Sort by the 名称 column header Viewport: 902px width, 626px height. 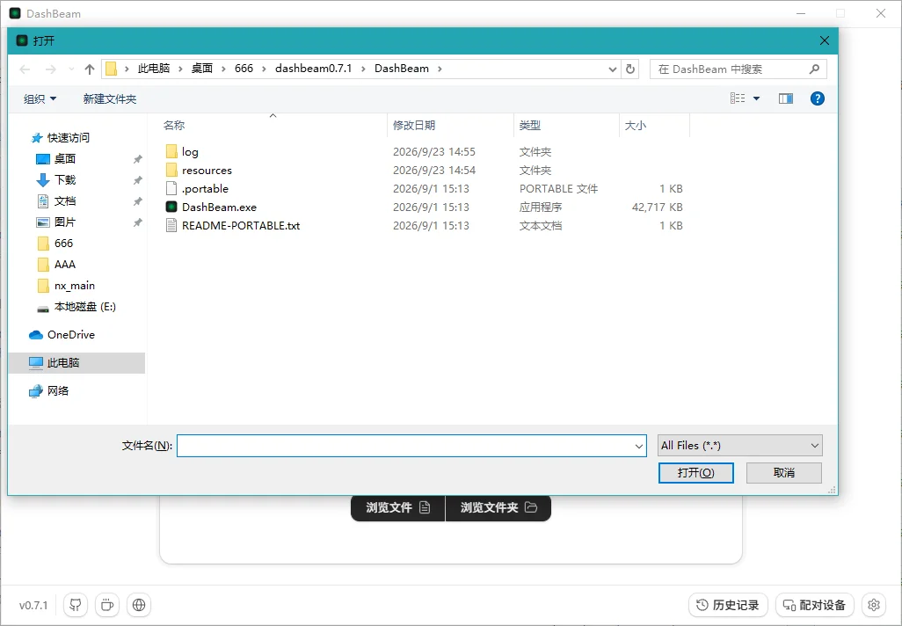coord(174,126)
